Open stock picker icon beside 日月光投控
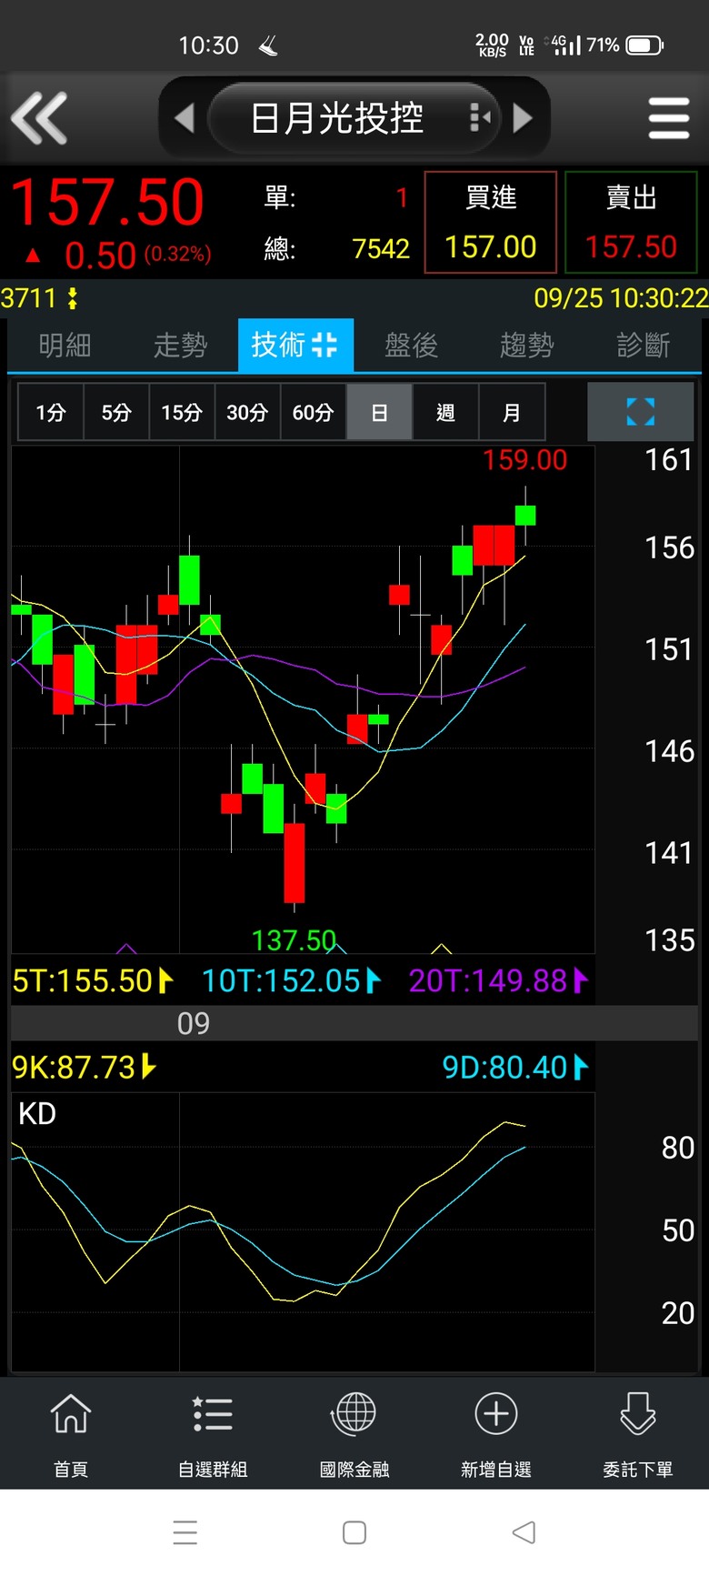 tap(479, 118)
